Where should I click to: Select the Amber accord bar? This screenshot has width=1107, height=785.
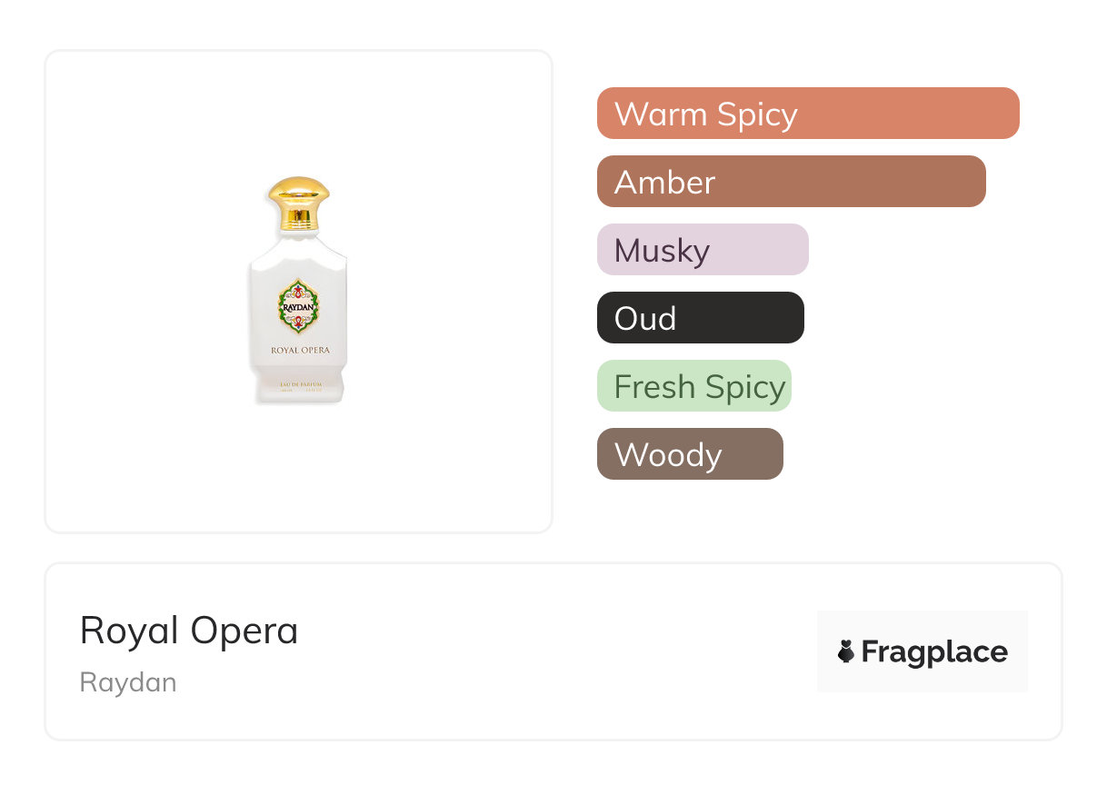[791, 182]
